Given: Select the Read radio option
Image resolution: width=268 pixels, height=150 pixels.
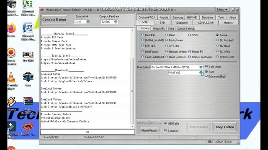Looking at the screenshot, I should 170,35.
